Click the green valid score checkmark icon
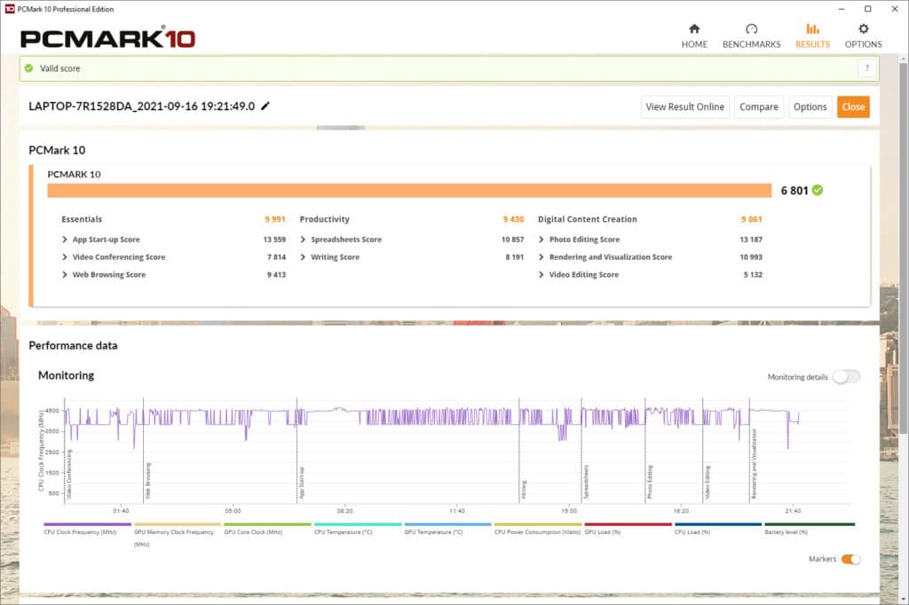Screen dimensions: 909x605 (x=29, y=68)
